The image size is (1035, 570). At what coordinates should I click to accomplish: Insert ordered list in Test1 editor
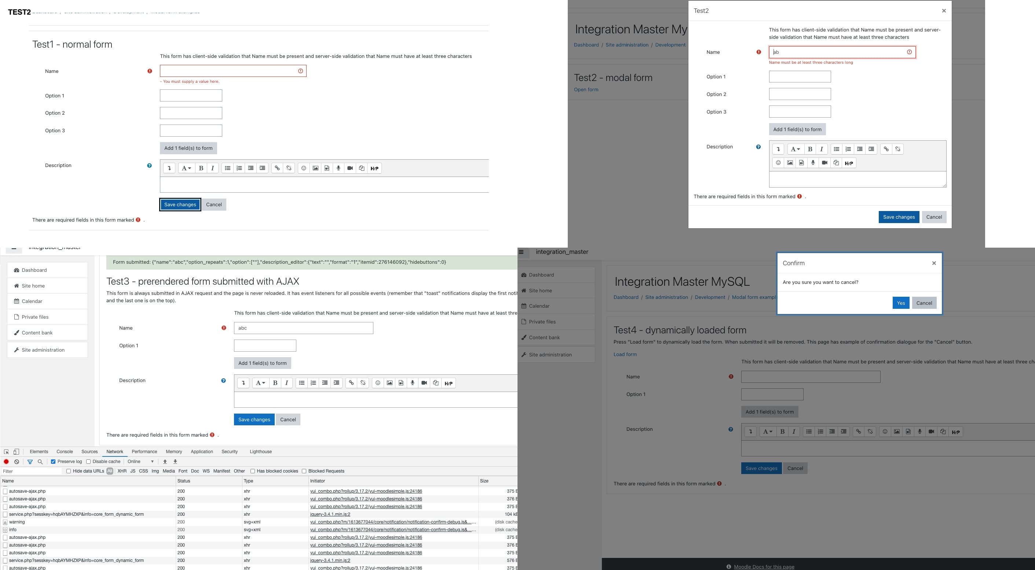(x=239, y=168)
